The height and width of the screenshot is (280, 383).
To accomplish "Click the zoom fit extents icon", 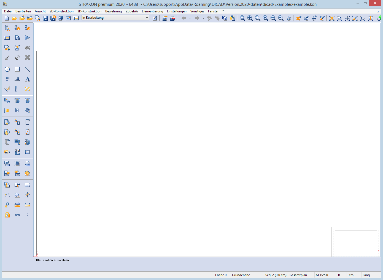I will (x=258, y=18).
